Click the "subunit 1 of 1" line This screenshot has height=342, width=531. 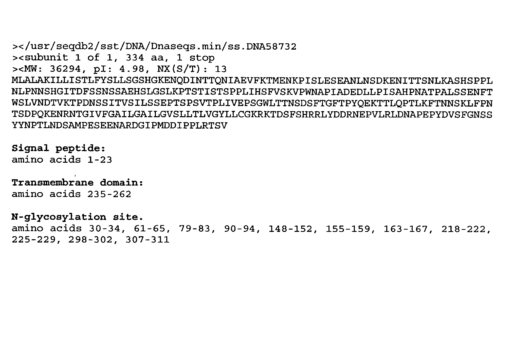[x=113, y=58]
